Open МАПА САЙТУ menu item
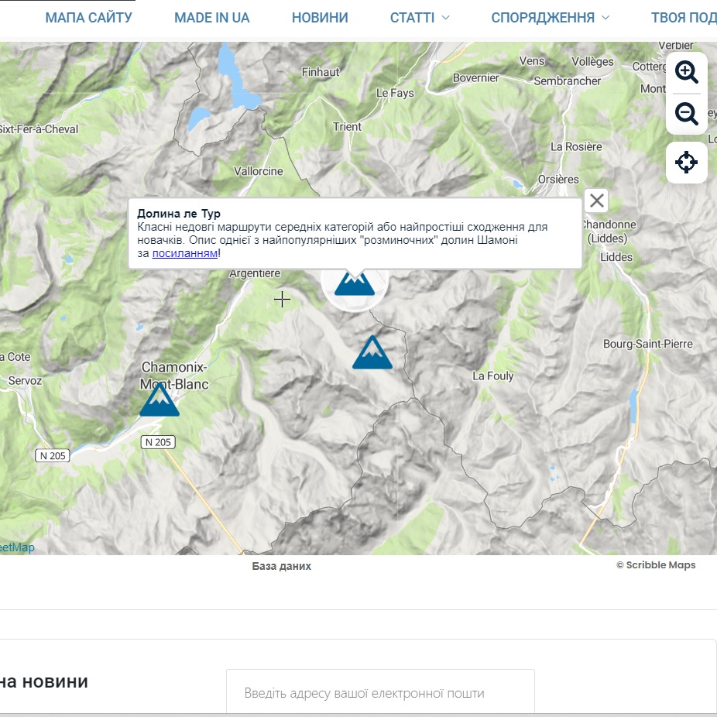Viewport: 717px width, 717px height. pyautogui.click(x=89, y=18)
